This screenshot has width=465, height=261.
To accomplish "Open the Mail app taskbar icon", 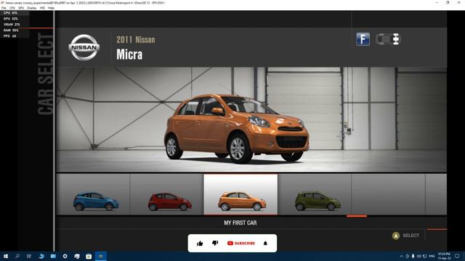I will pos(53,256).
